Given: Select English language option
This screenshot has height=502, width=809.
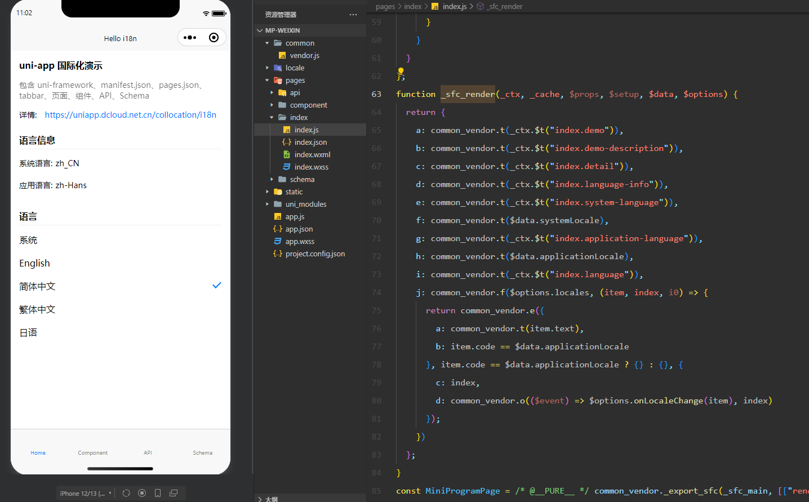Looking at the screenshot, I should [x=34, y=264].
